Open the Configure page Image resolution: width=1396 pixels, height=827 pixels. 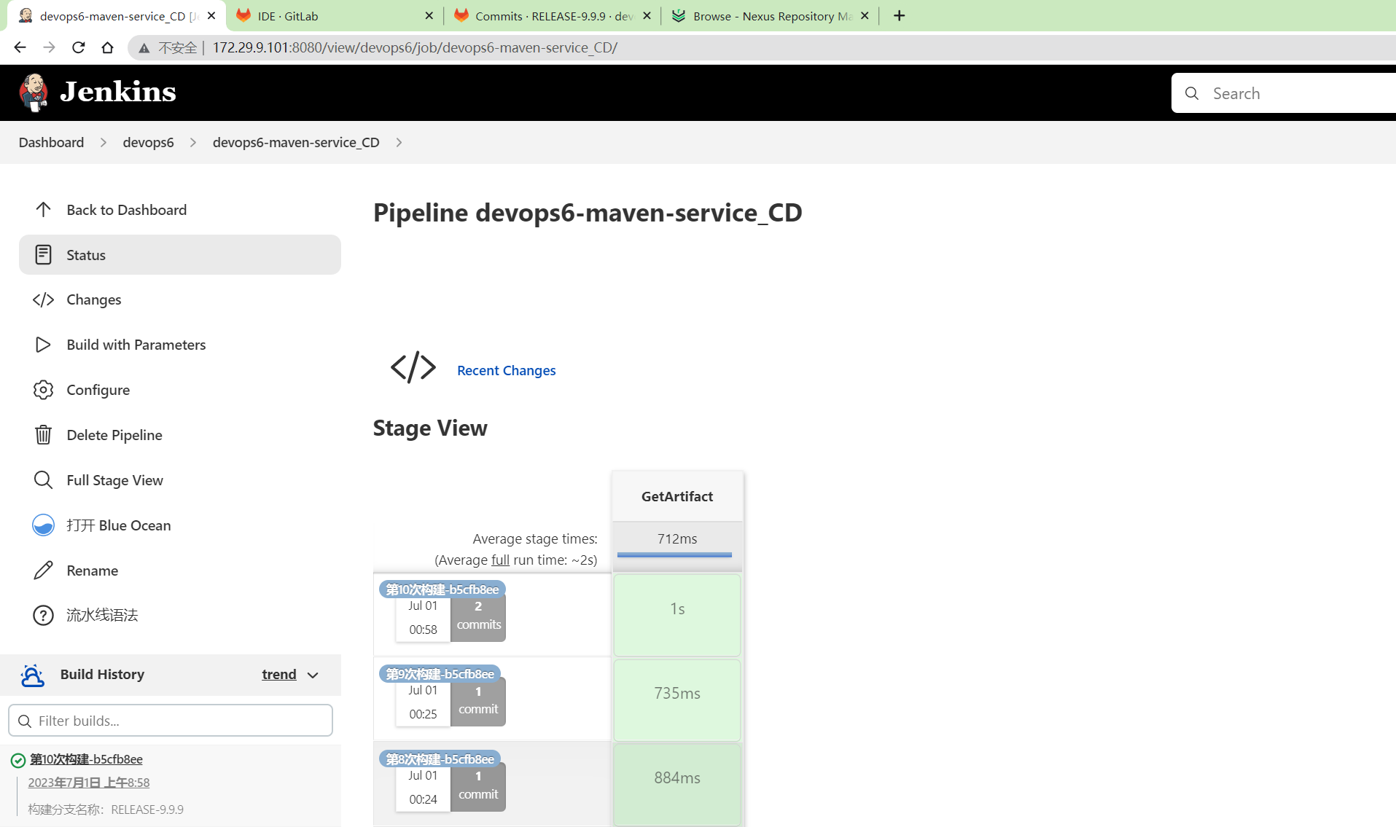(x=98, y=390)
